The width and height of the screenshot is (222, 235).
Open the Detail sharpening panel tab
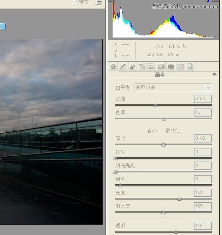click(x=132, y=67)
